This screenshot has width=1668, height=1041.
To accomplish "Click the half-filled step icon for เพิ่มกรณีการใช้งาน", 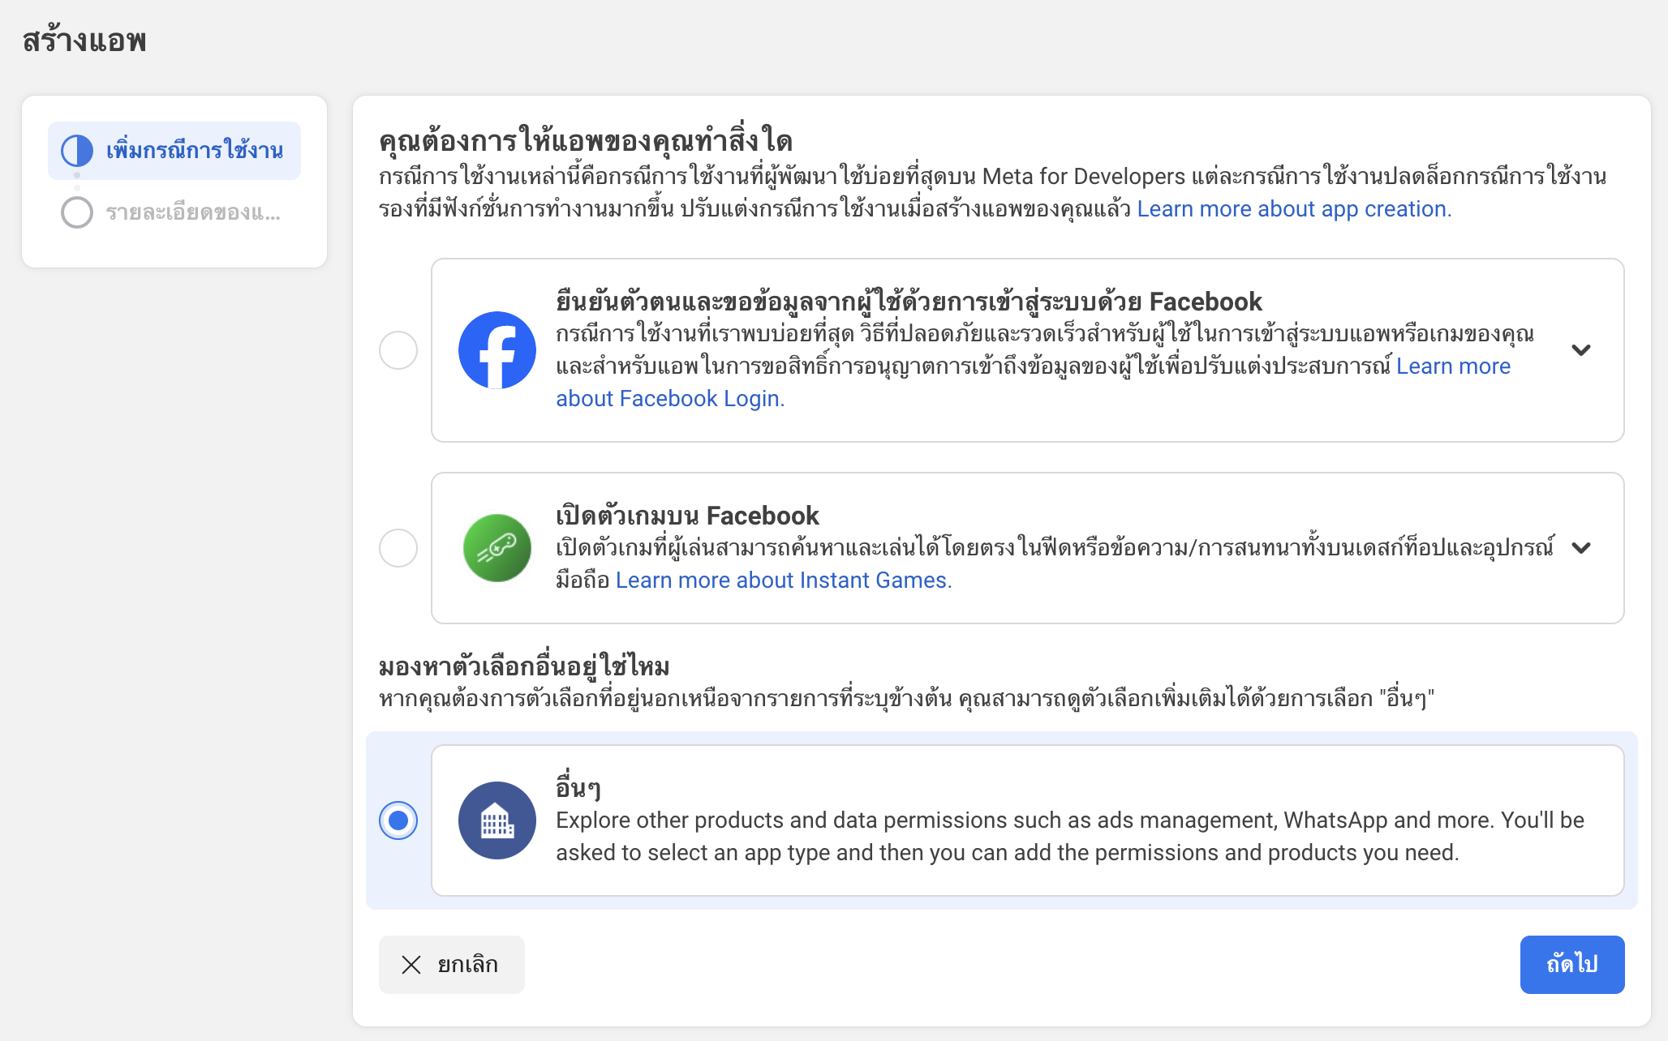I will pyautogui.click(x=77, y=151).
